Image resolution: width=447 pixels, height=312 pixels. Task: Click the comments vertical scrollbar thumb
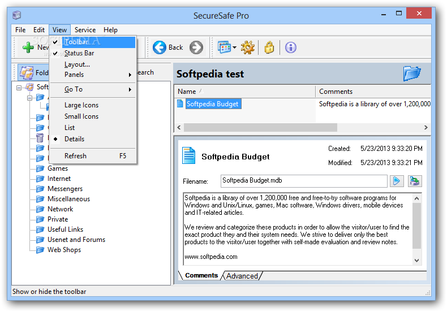(416, 226)
